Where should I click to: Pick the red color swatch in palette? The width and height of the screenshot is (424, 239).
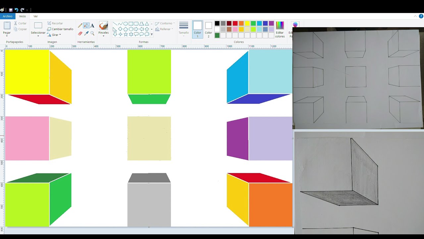235,23
